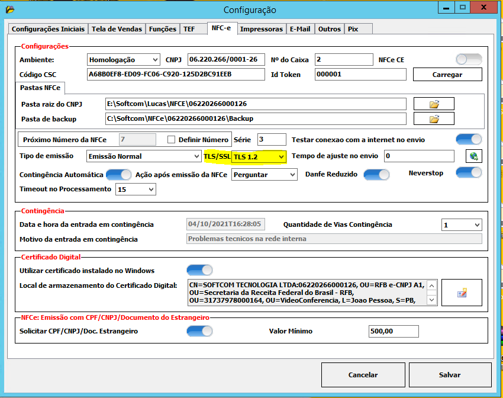Click the Valor Mínimo input field
Viewport: 503px width, 398px height.
pyautogui.click(x=393, y=332)
